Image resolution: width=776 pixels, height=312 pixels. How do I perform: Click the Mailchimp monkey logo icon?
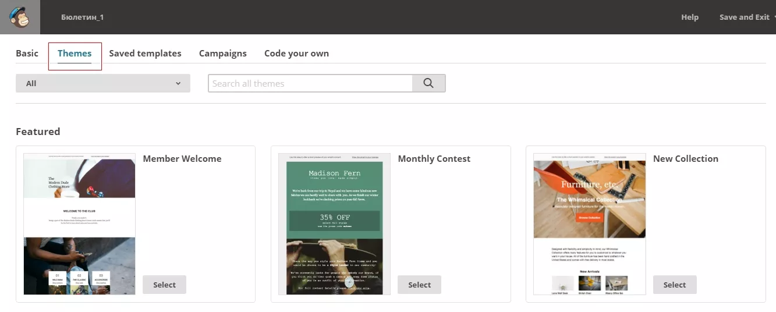[20, 17]
